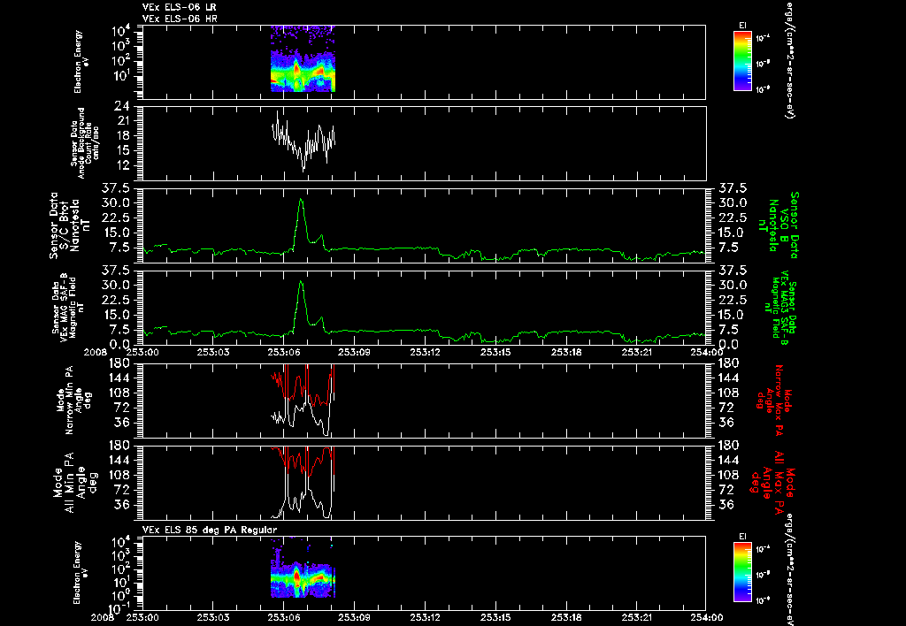Click the ELS-06 electron energy spectrogram data

(303, 59)
